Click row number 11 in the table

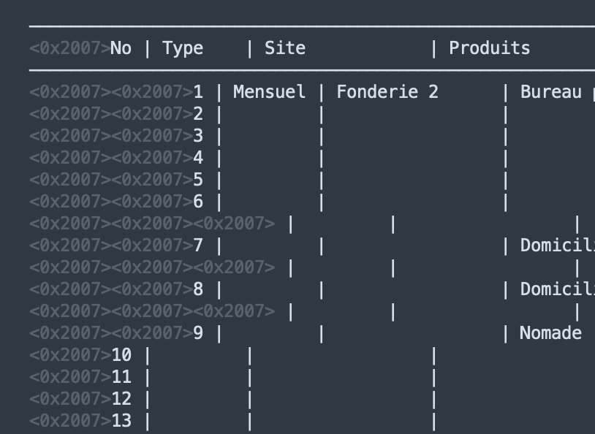pos(121,377)
